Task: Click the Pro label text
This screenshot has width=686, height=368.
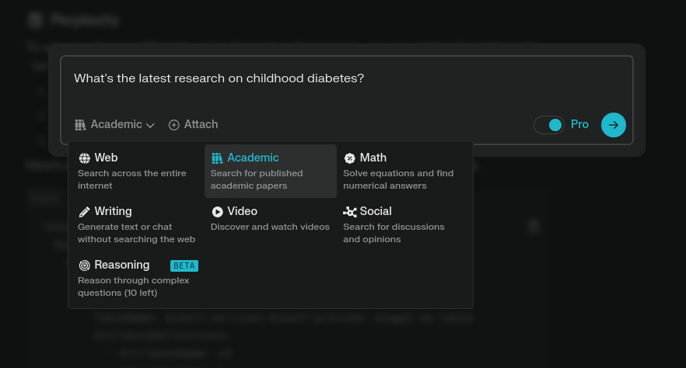Action: point(579,124)
